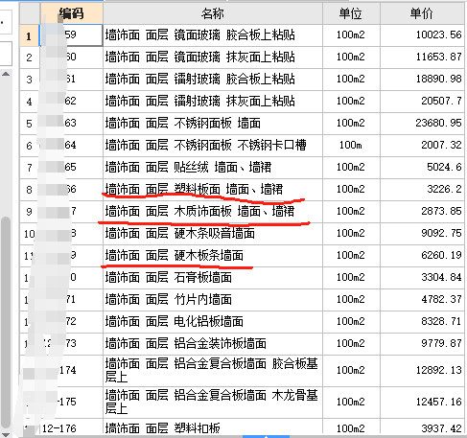
Task: Select item 铝合金复合板墙面 胶合板基层上
Action: tap(212, 370)
